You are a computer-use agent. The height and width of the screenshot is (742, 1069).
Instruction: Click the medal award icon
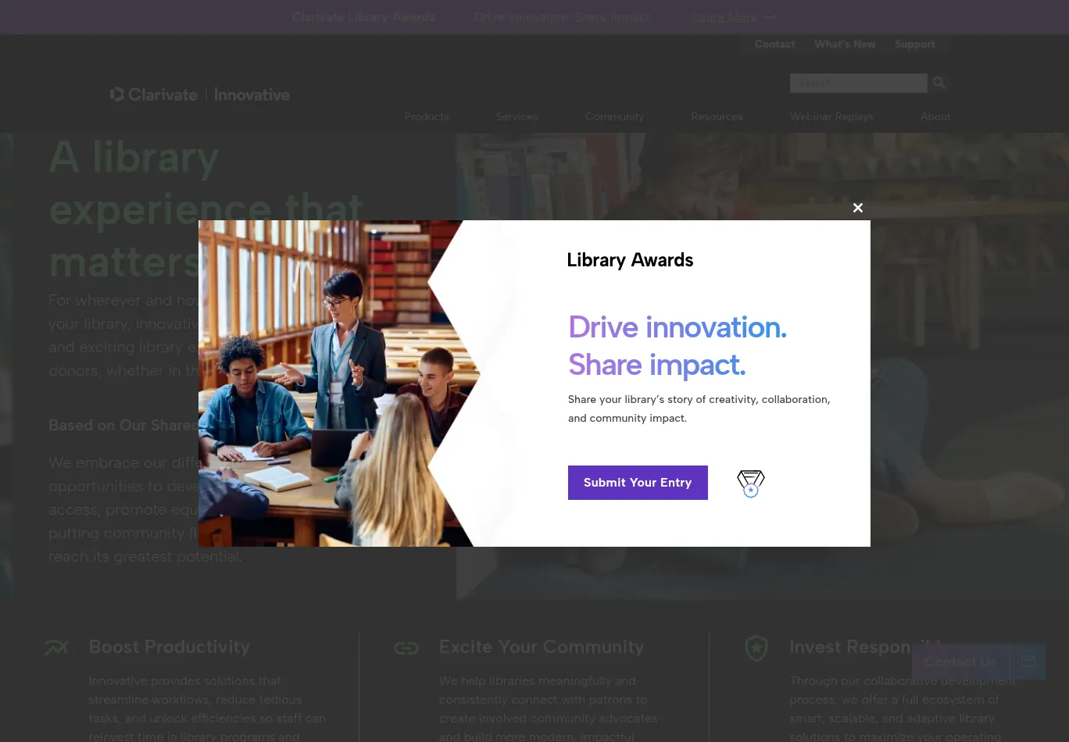tap(751, 483)
